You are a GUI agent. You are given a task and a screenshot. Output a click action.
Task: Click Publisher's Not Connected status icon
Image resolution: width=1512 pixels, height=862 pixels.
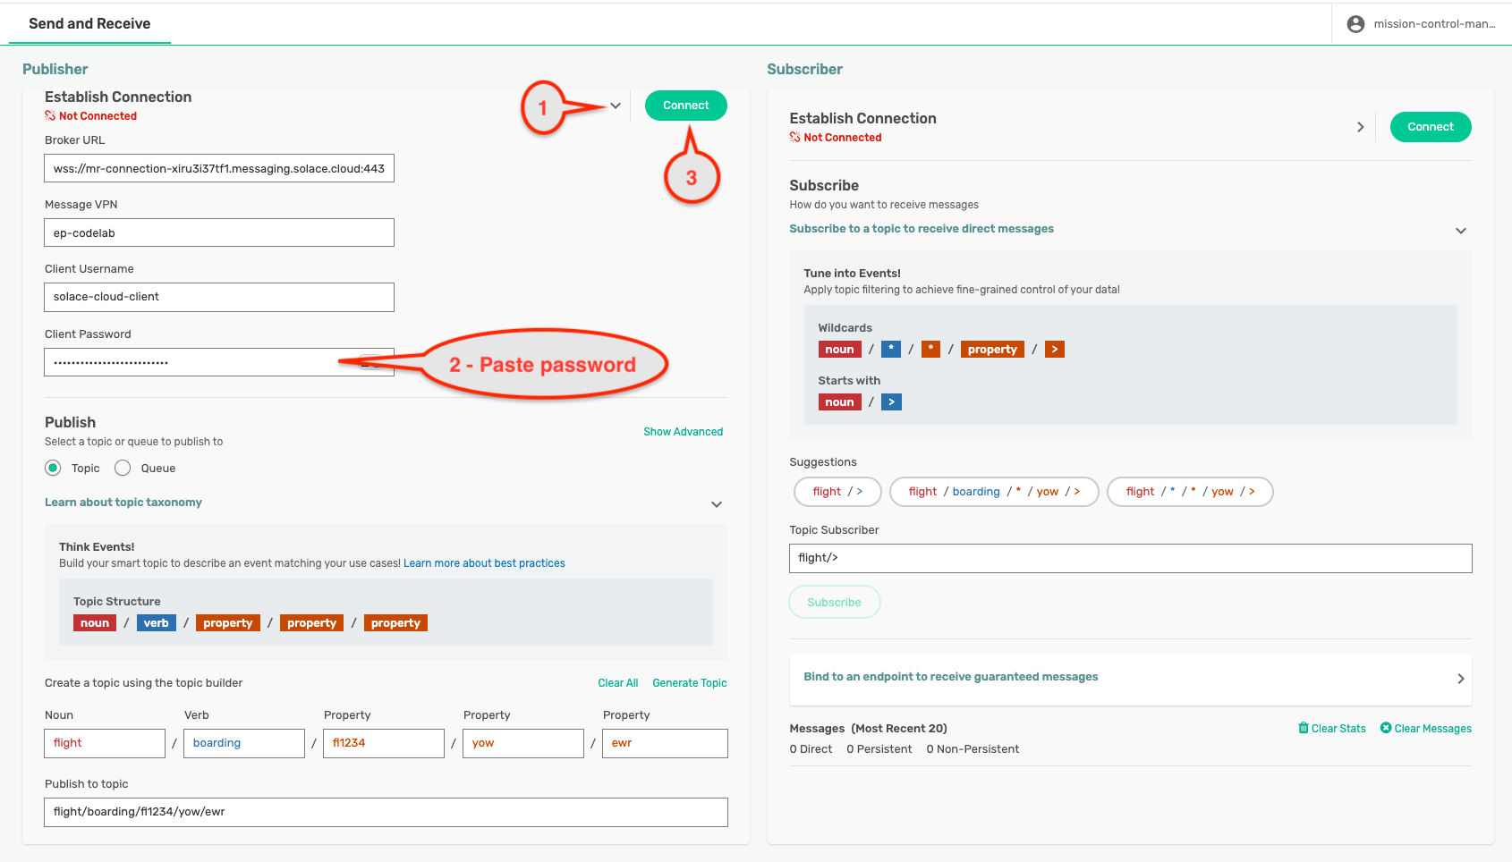(x=50, y=116)
